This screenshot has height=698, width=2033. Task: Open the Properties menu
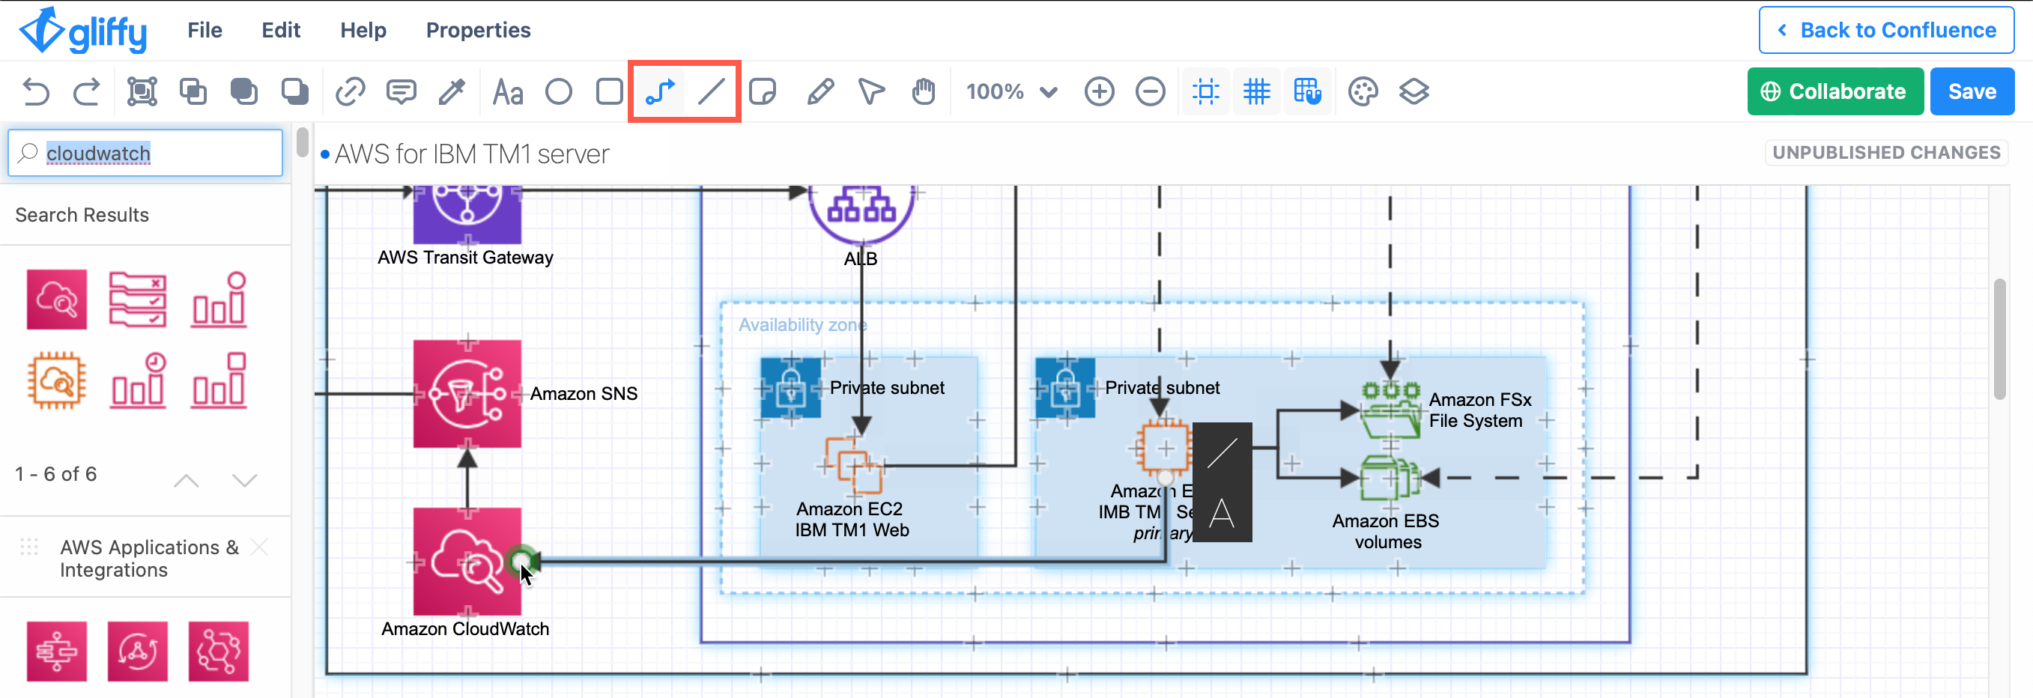pos(478,30)
